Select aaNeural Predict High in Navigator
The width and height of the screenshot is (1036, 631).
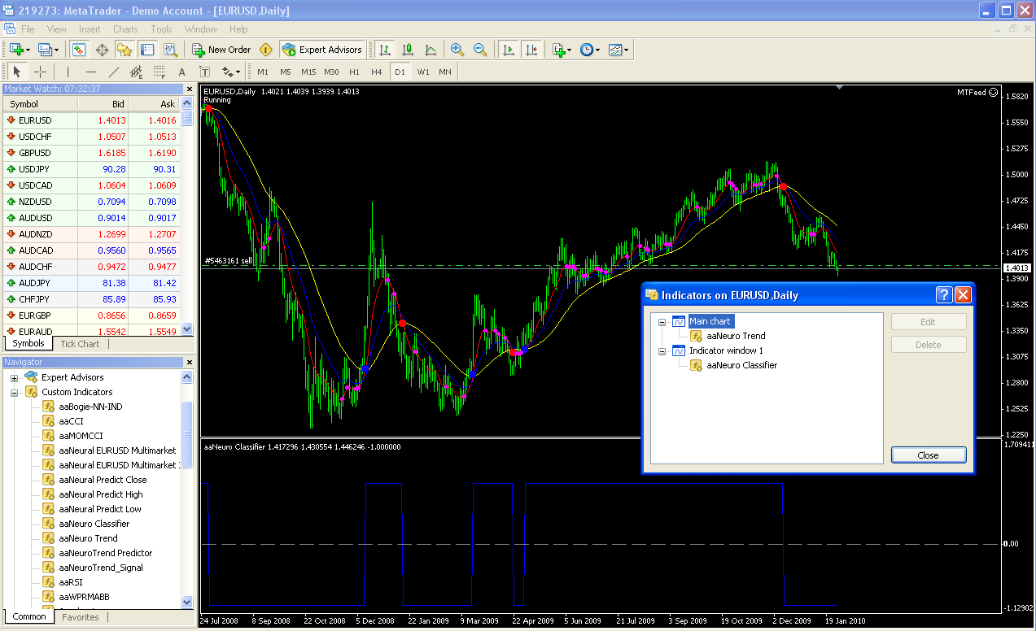[x=101, y=494]
